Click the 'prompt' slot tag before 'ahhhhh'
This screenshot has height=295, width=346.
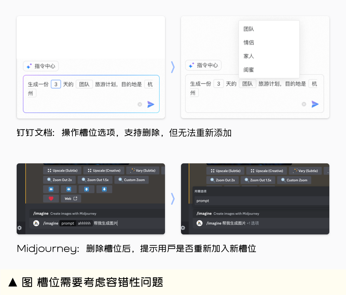[68, 223]
